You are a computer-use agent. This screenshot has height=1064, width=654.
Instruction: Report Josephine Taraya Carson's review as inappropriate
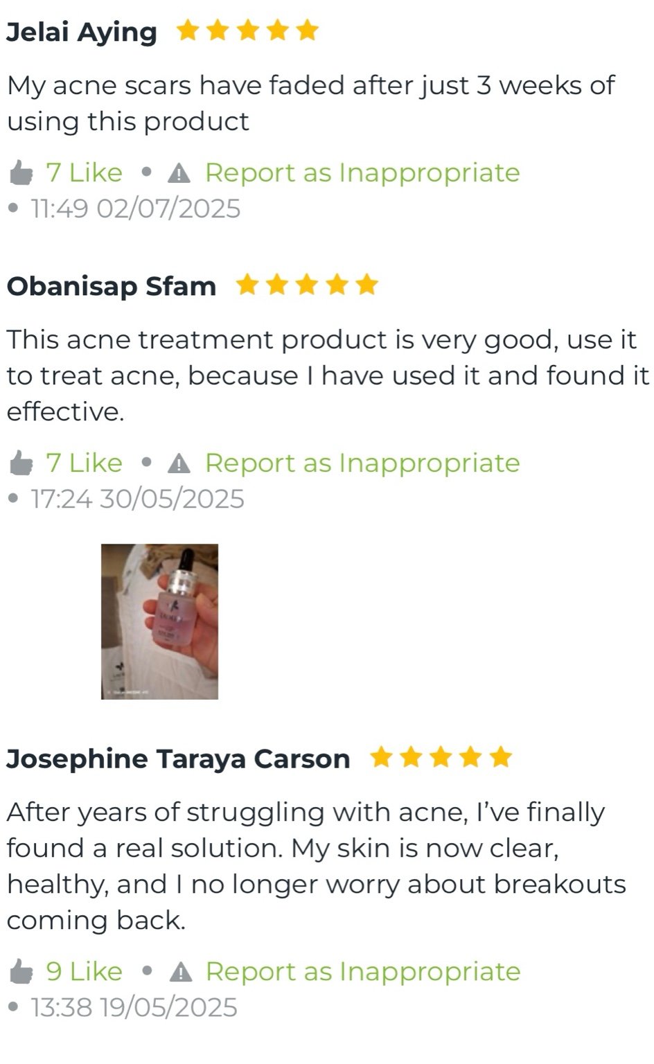click(362, 972)
